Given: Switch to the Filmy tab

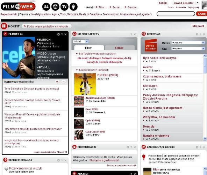Looking at the screenshot, I should pyautogui.click(x=89, y=48).
